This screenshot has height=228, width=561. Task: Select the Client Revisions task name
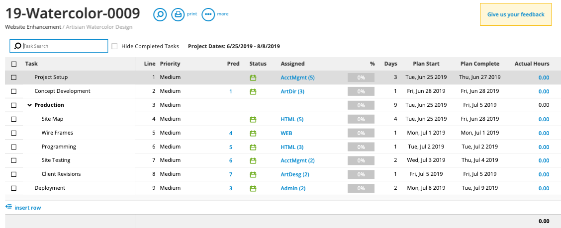pyautogui.click(x=61, y=174)
